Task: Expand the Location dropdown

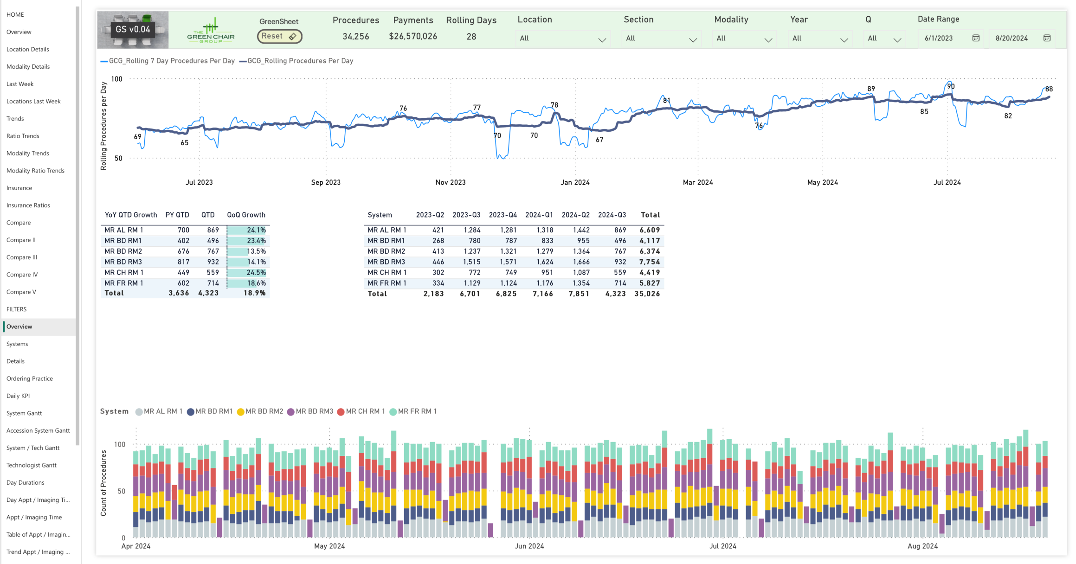Action: [602, 40]
